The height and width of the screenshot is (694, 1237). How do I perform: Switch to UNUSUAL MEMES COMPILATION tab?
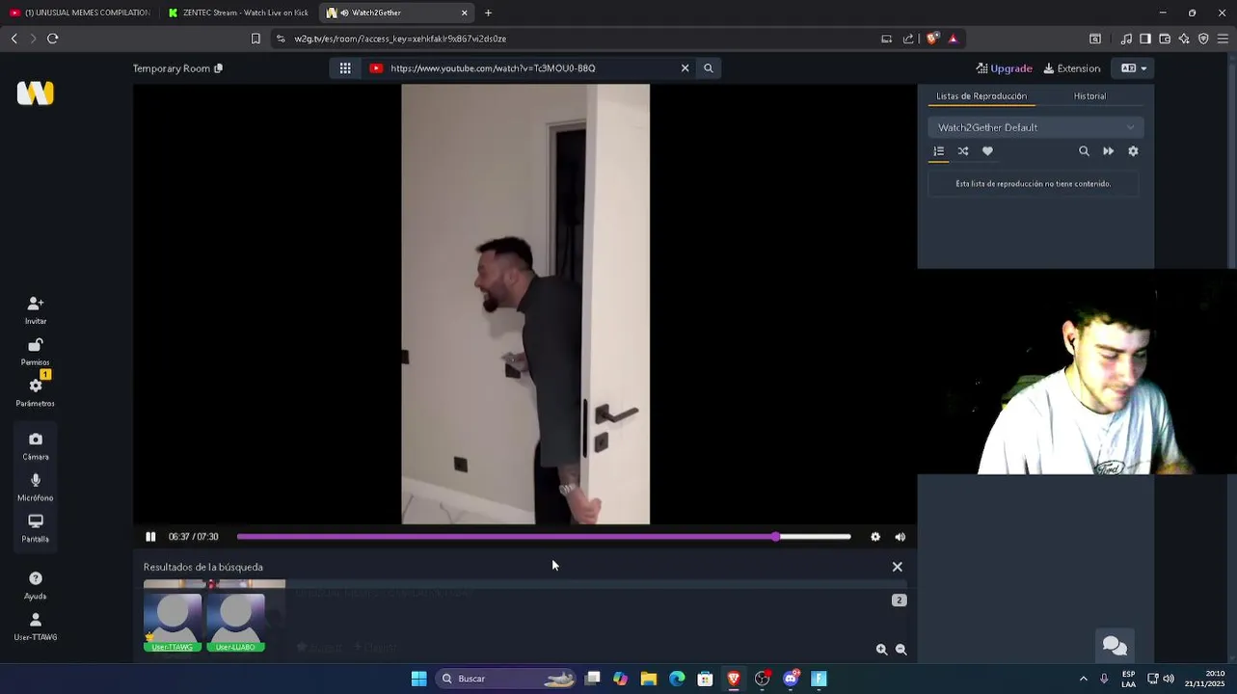point(80,13)
